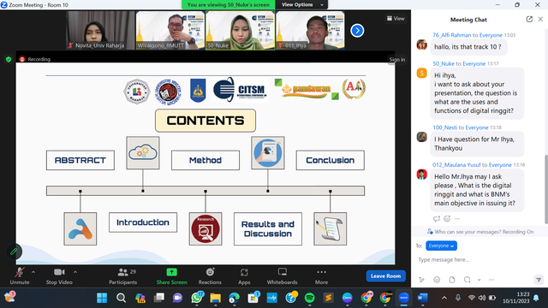Change gallery View layout
Image resolution: width=548 pixels, height=308 pixels.
[x=396, y=19]
